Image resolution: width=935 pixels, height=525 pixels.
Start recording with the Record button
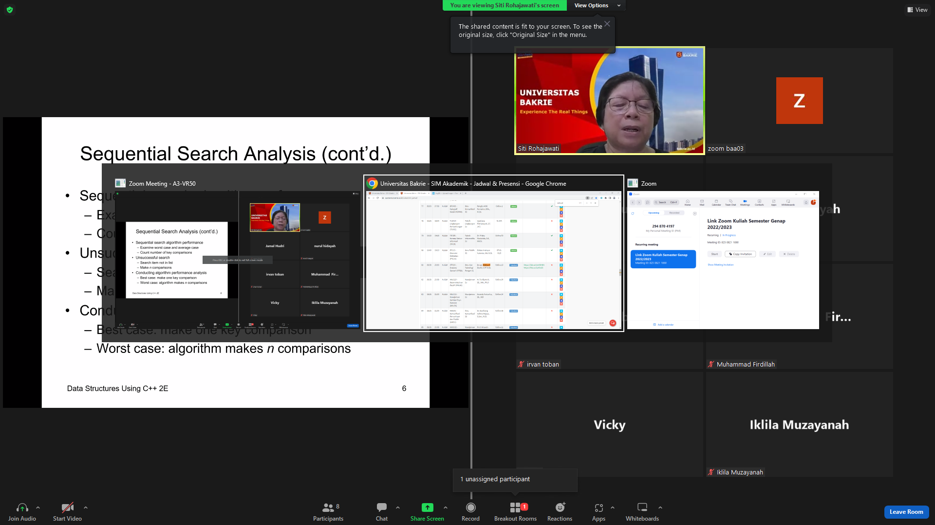click(x=470, y=511)
